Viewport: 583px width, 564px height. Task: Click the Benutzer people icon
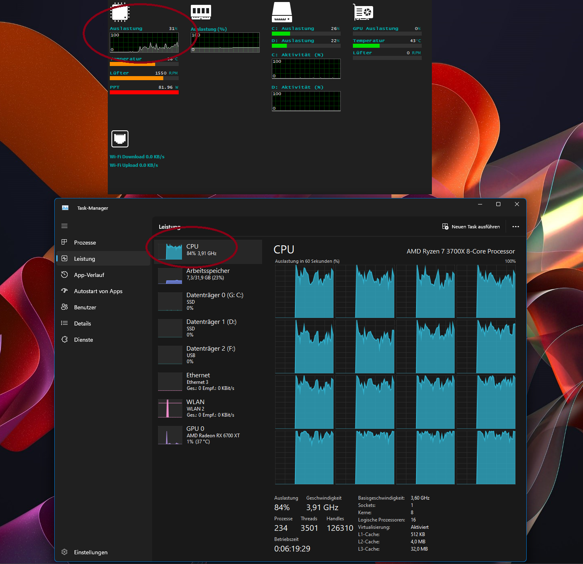(64, 307)
